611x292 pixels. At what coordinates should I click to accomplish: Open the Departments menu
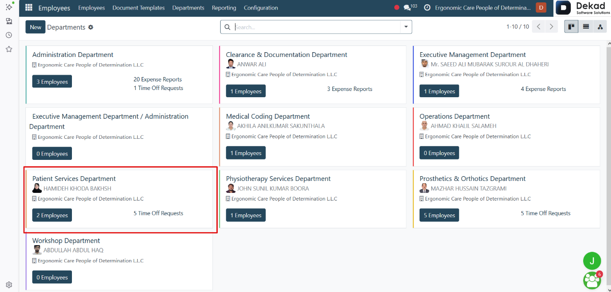pos(188,8)
